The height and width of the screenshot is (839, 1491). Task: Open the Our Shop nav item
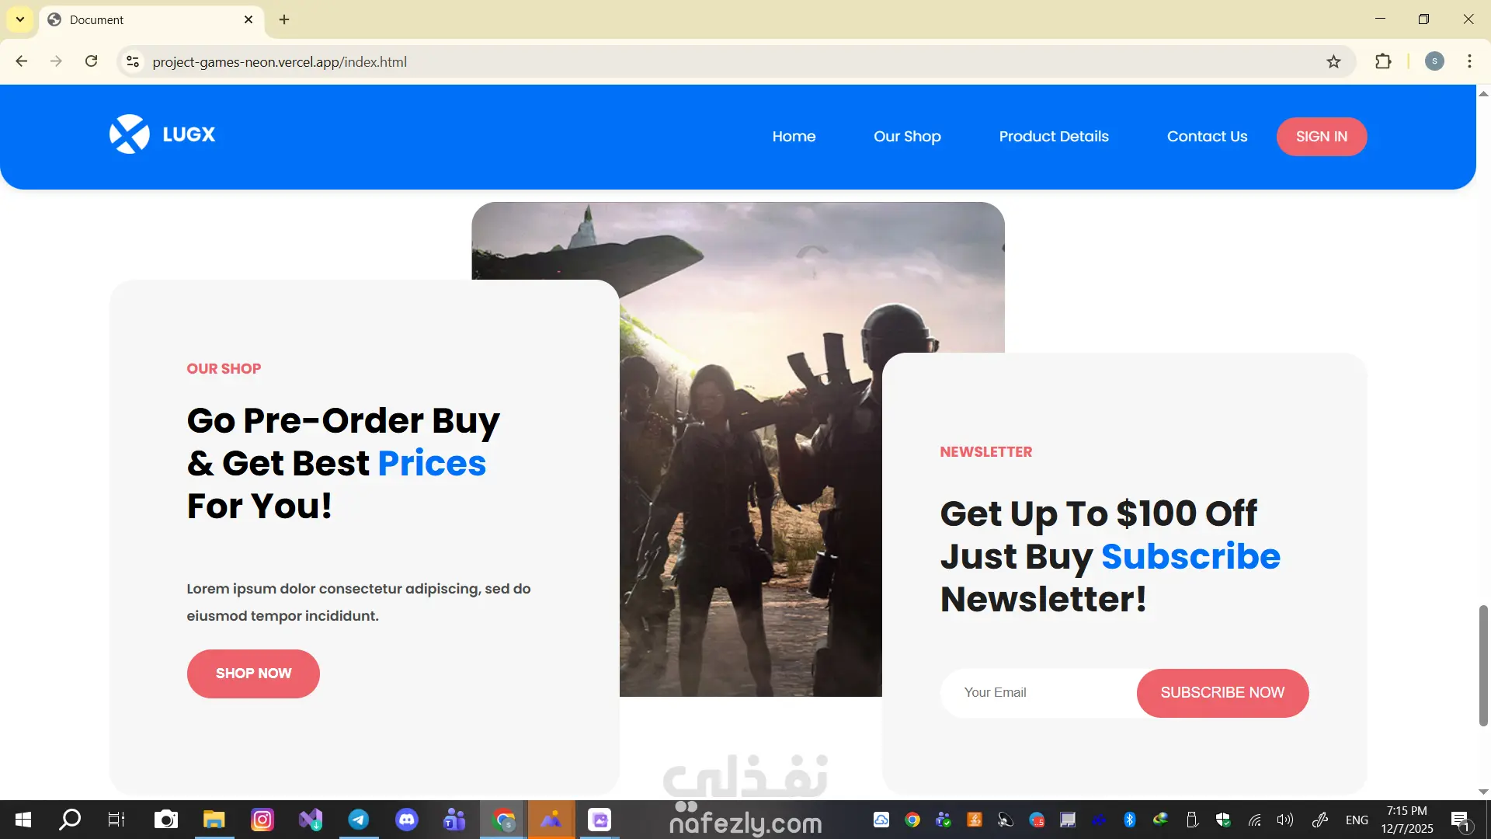[907, 137]
